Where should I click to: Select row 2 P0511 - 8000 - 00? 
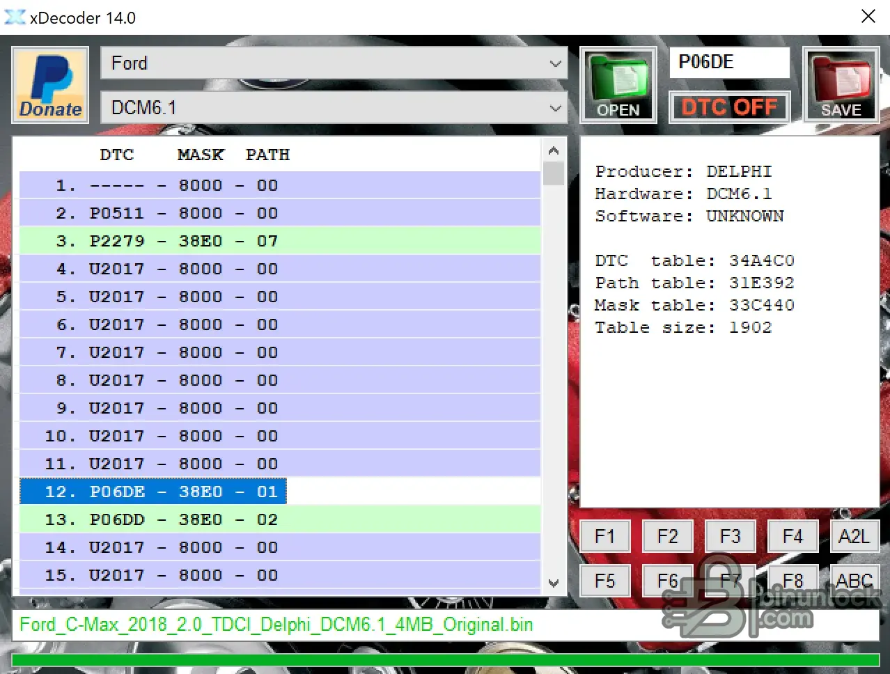pos(280,213)
